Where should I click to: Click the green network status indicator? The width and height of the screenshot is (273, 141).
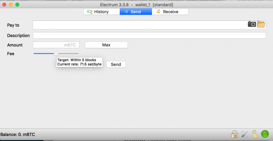(x=265, y=134)
